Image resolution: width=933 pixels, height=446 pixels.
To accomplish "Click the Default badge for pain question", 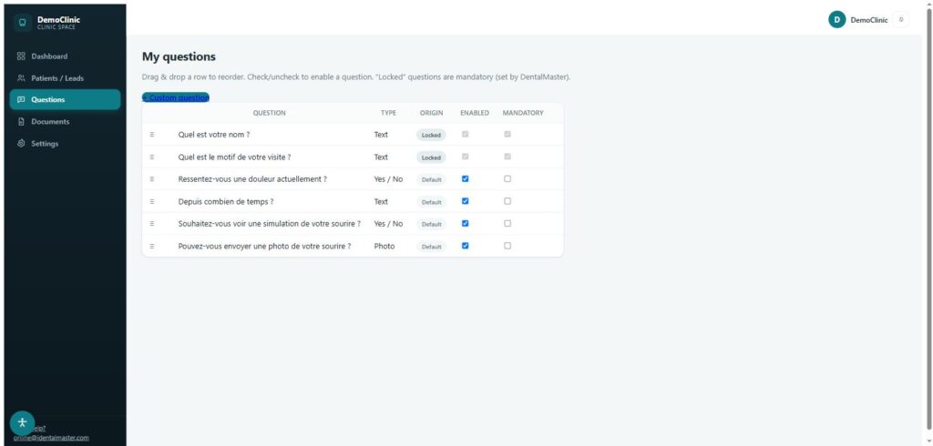I will 431,179.
